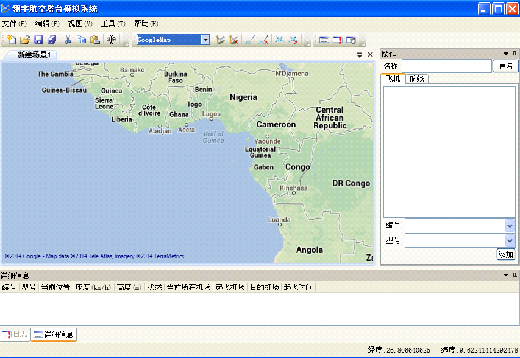Open the 编辑(E) menu
Screen dimensions: 520x358
47,24
